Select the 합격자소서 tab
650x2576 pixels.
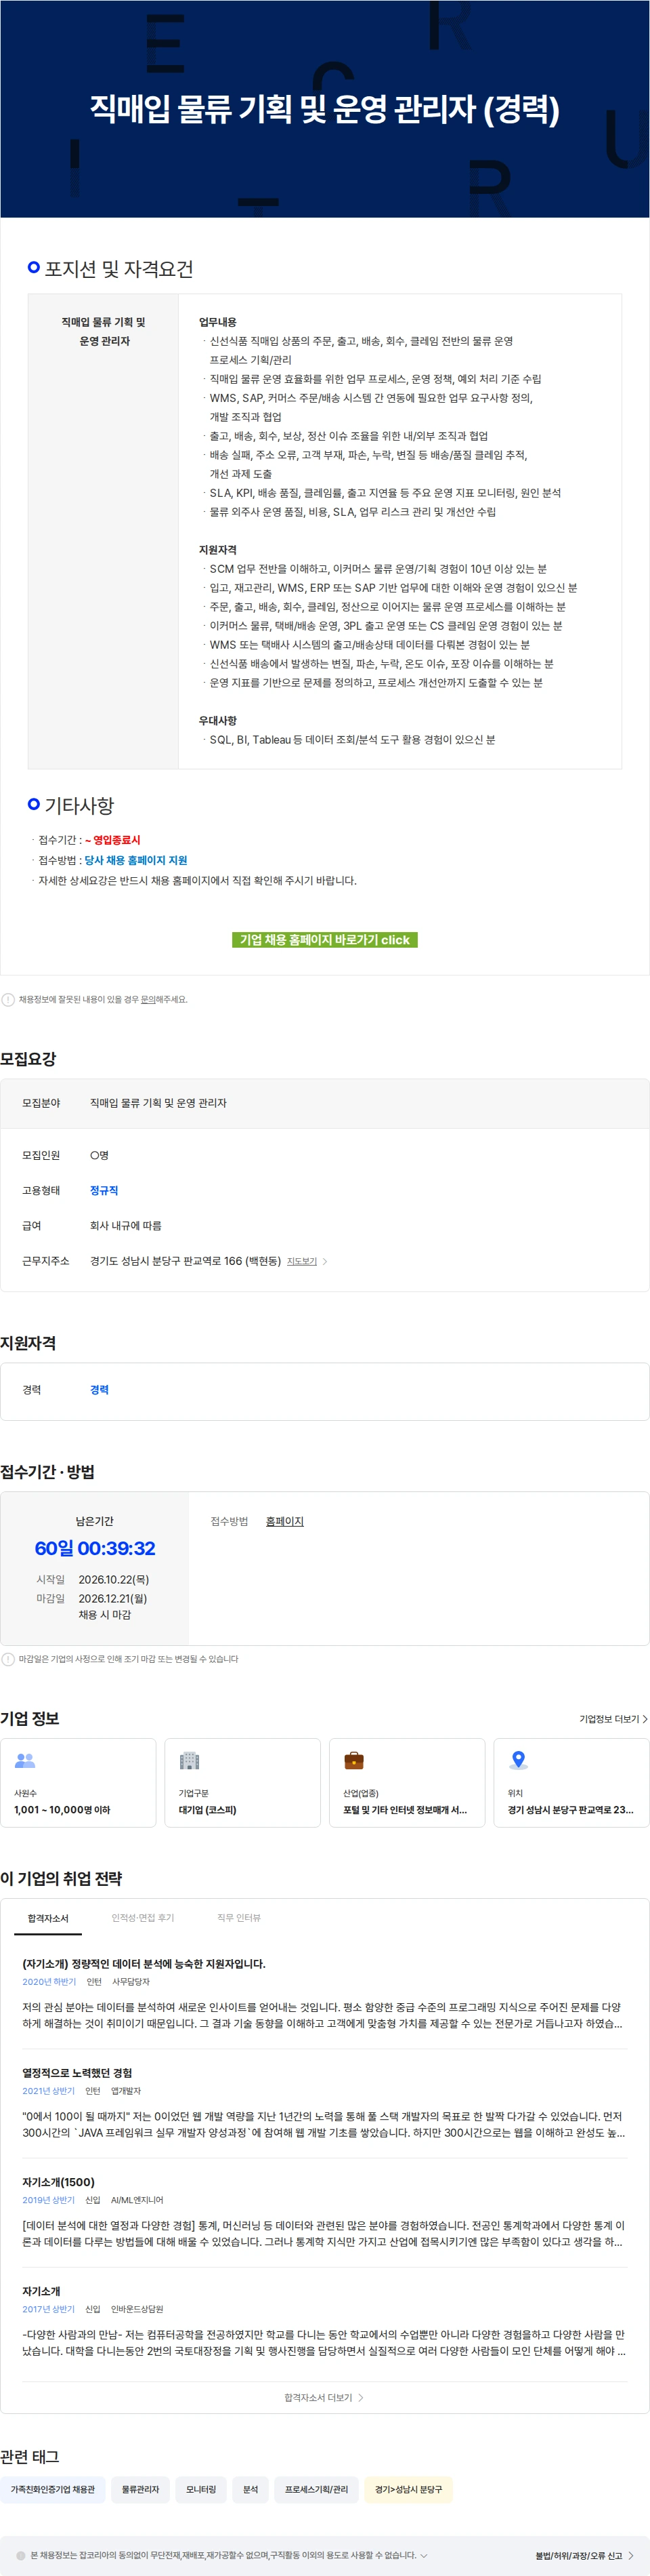(x=48, y=1918)
